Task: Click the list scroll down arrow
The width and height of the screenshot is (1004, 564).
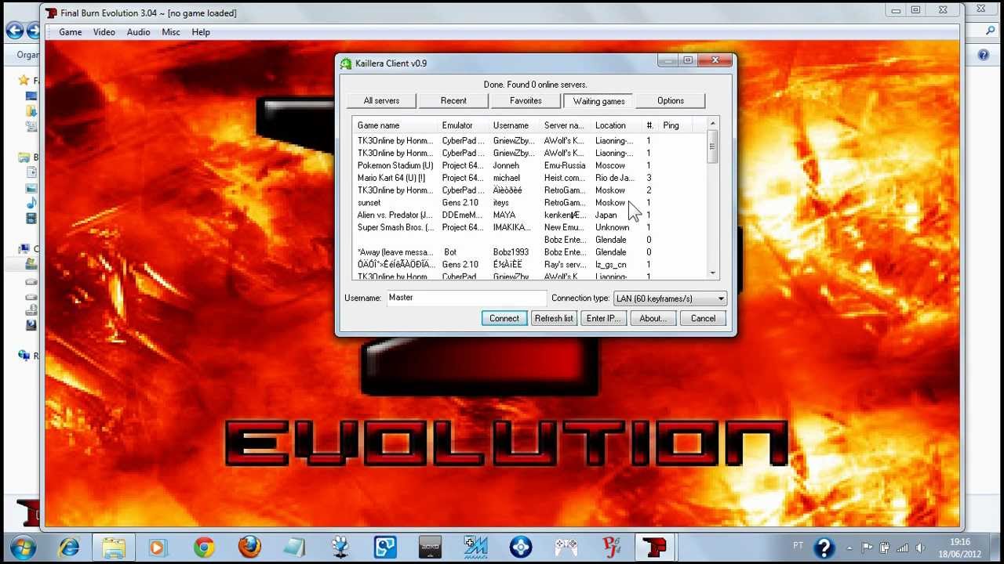Action: tap(713, 273)
